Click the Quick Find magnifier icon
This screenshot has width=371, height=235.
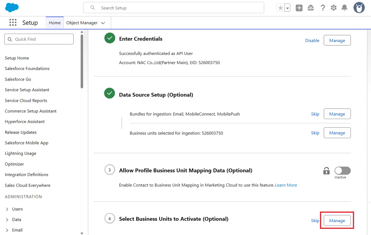click(10, 39)
